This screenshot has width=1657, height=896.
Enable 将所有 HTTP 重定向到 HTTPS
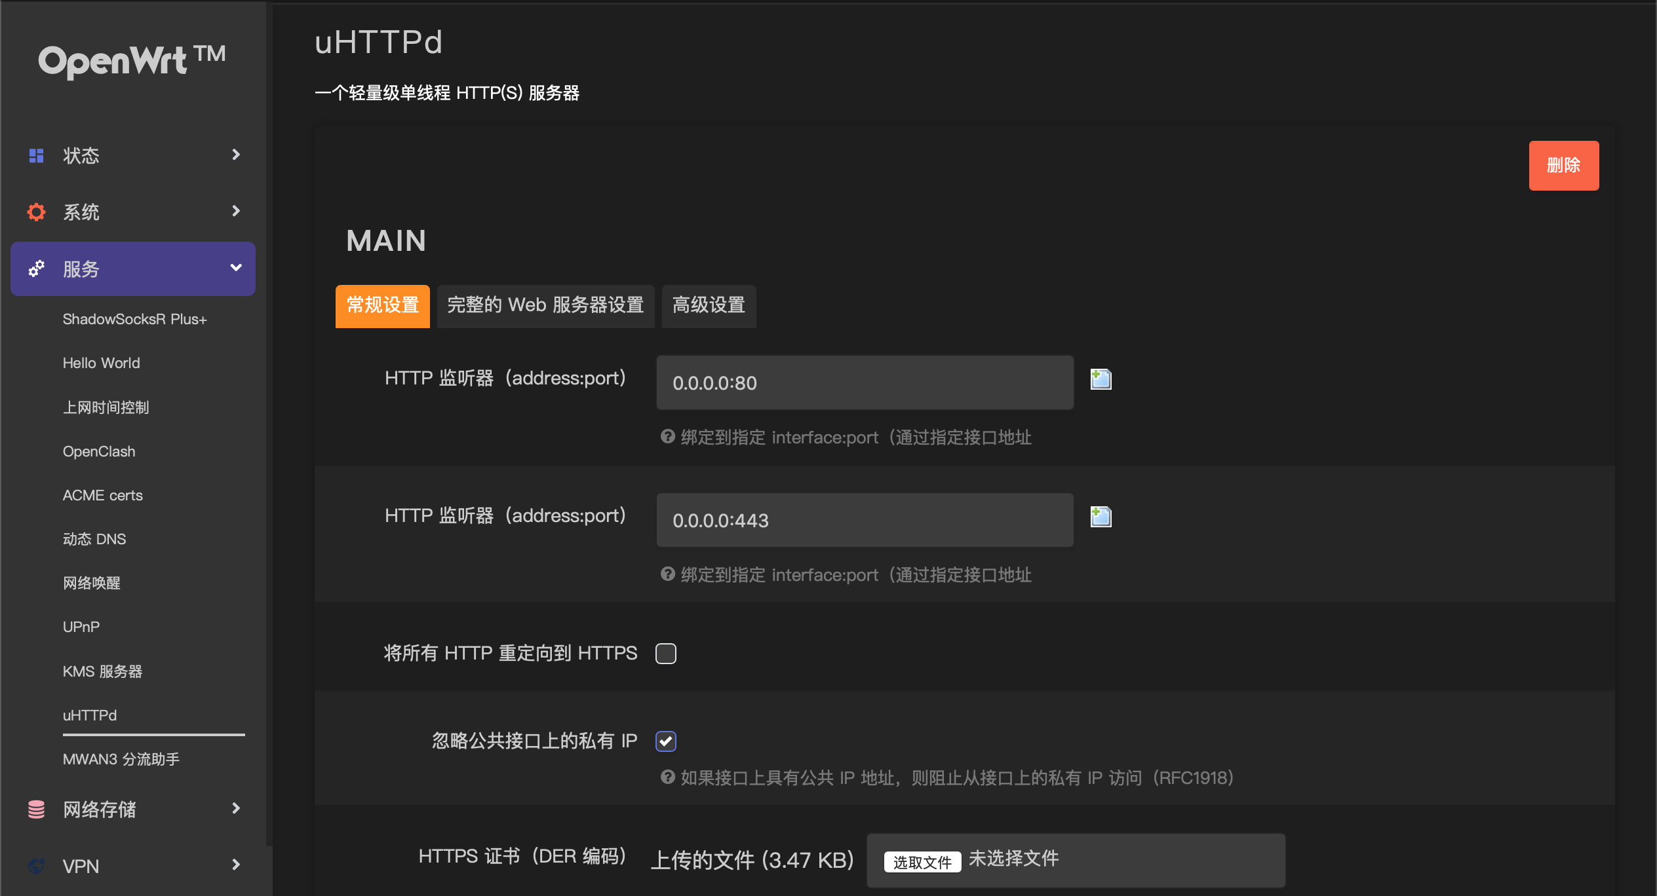pos(666,653)
